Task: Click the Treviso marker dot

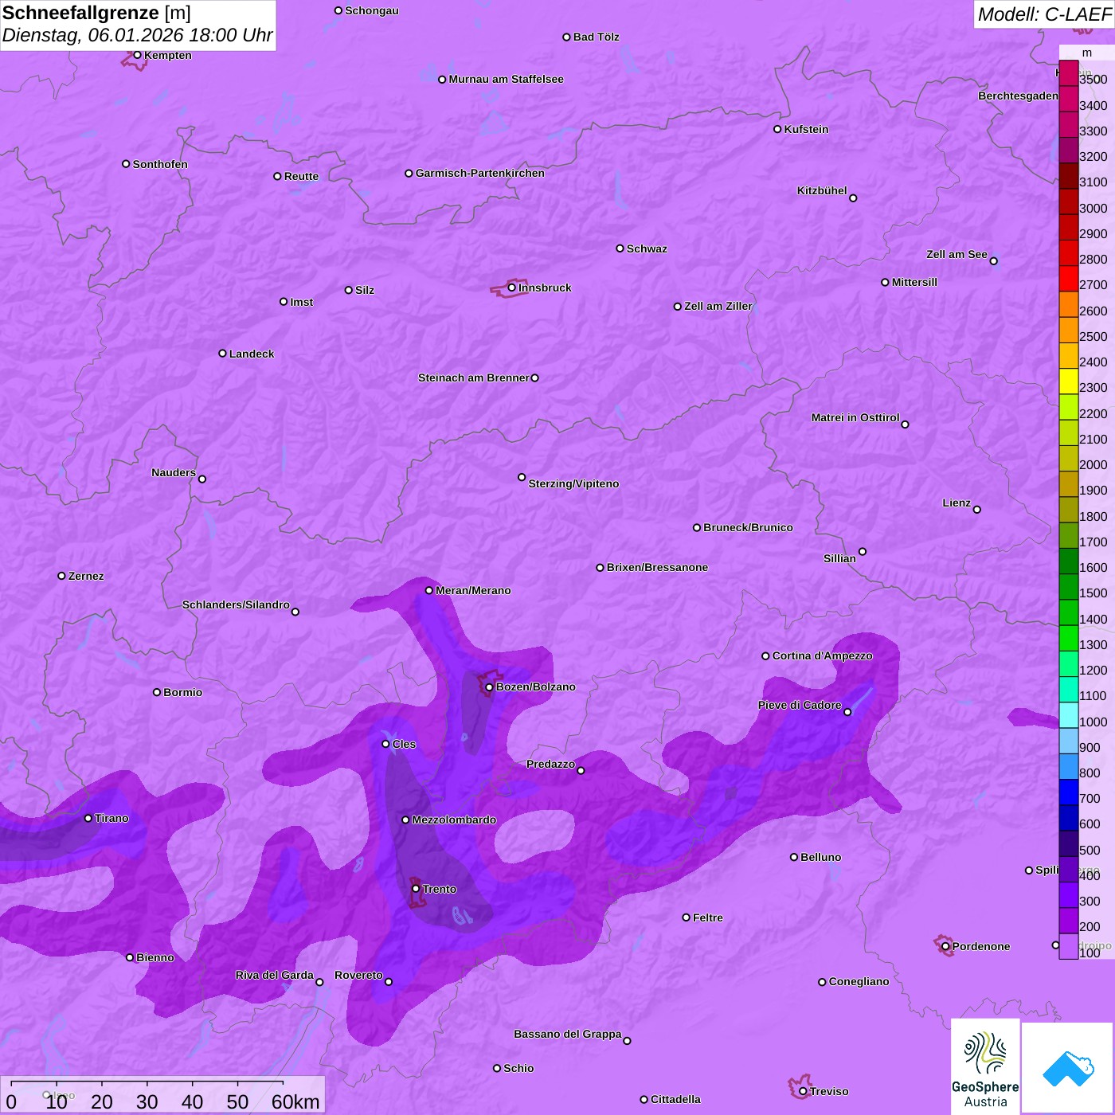Action: [x=803, y=1091]
